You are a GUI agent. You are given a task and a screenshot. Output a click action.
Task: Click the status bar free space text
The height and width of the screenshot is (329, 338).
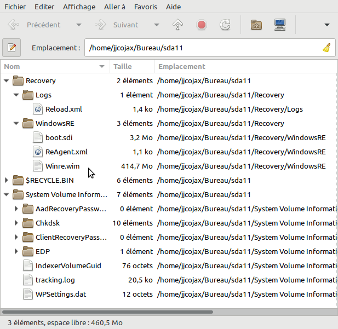[65, 322]
